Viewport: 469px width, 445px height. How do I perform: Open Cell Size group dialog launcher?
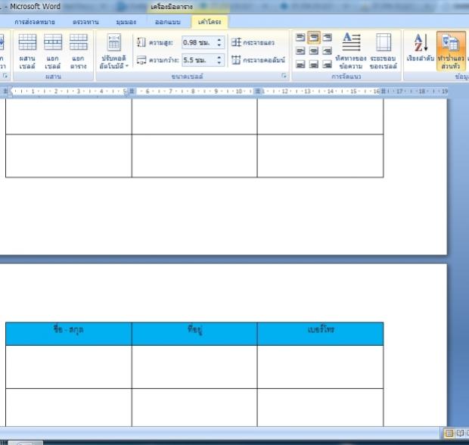[x=284, y=76]
